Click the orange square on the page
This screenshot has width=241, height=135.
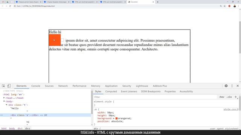[x=55, y=40]
